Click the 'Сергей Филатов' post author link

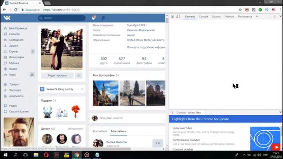click(x=117, y=142)
